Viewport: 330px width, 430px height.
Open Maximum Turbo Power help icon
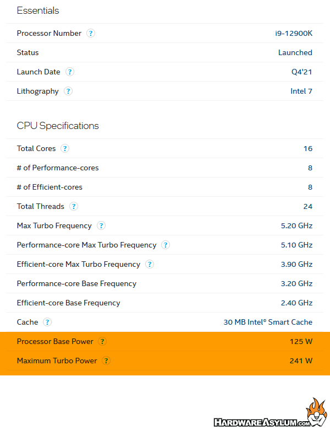click(x=107, y=361)
